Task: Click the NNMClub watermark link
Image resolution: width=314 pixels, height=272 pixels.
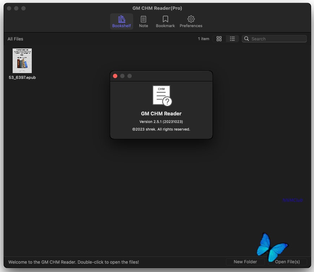Action: 292,200
